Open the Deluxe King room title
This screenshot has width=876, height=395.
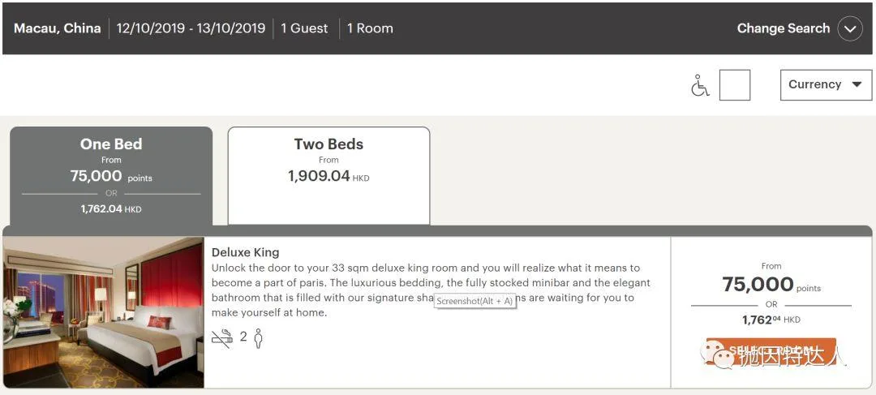(245, 252)
